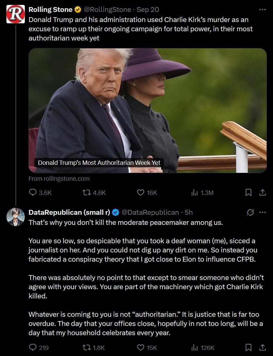Like the Rolling Stone post
The width and height of the screenshot is (273, 356).
(x=147, y=193)
